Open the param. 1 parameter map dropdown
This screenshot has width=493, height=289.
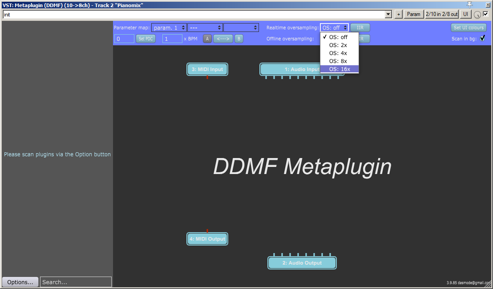tap(169, 28)
